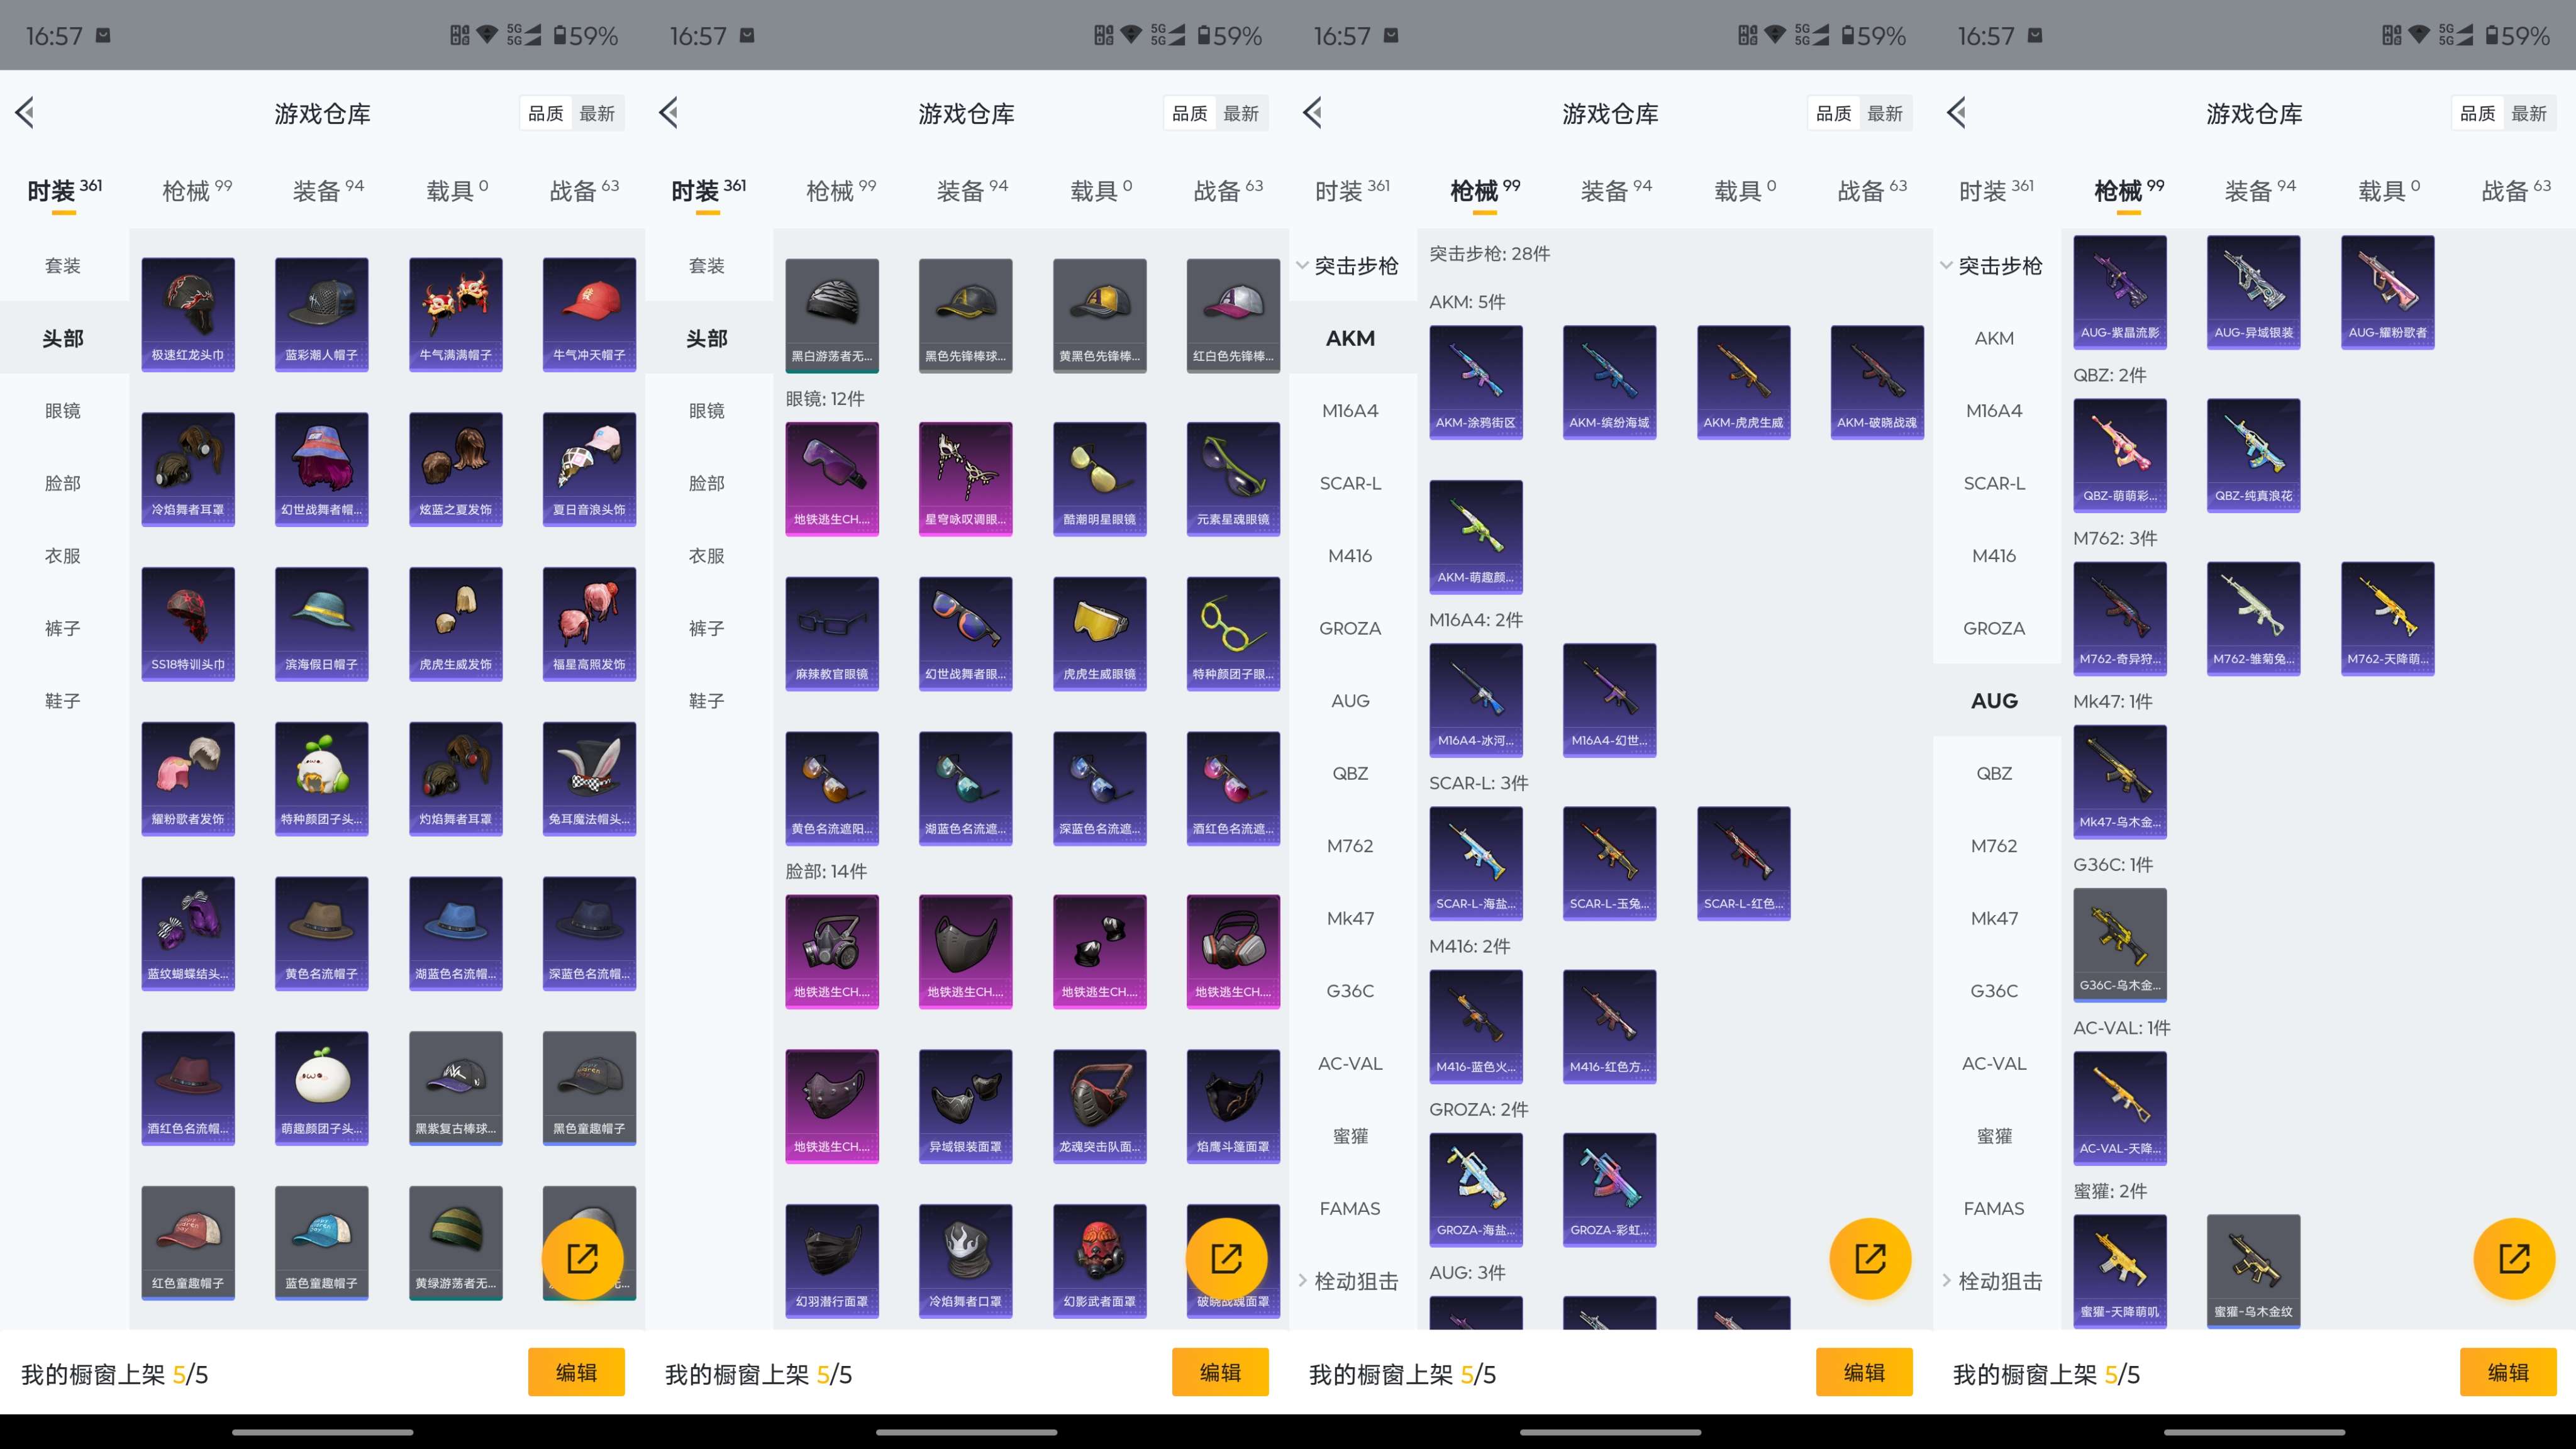Toggle 最新 sort on the AKM-selected screen
The height and width of the screenshot is (1449, 2576).
(1886, 114)
